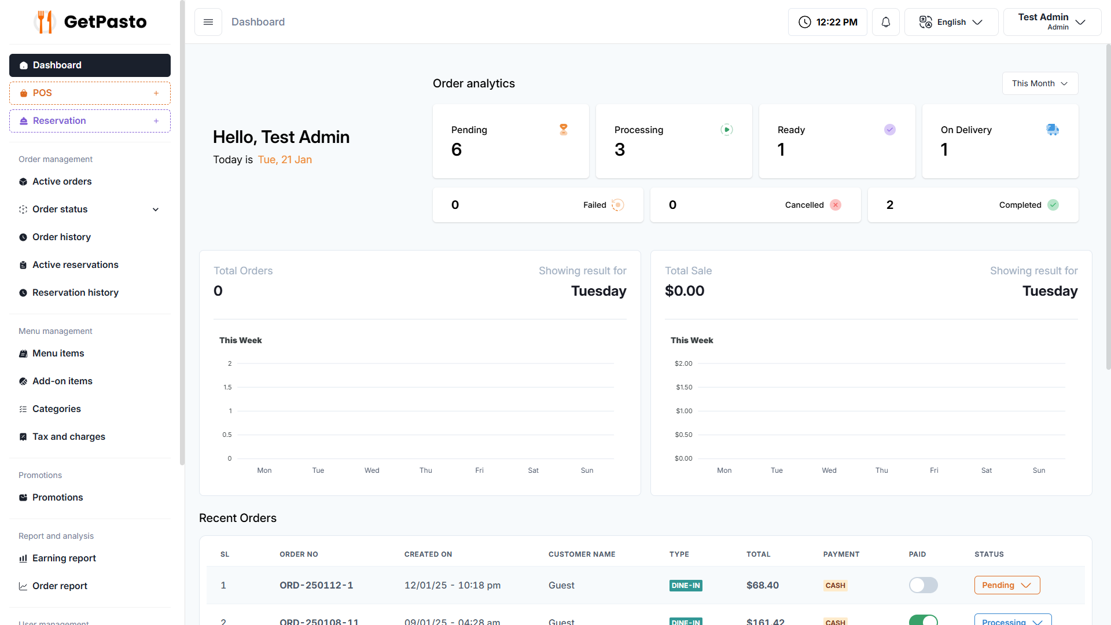This screenshot has height=625, width=1111.
Task: Click the hamburger menu toggle icon
Action: click(x=208, y=22)
